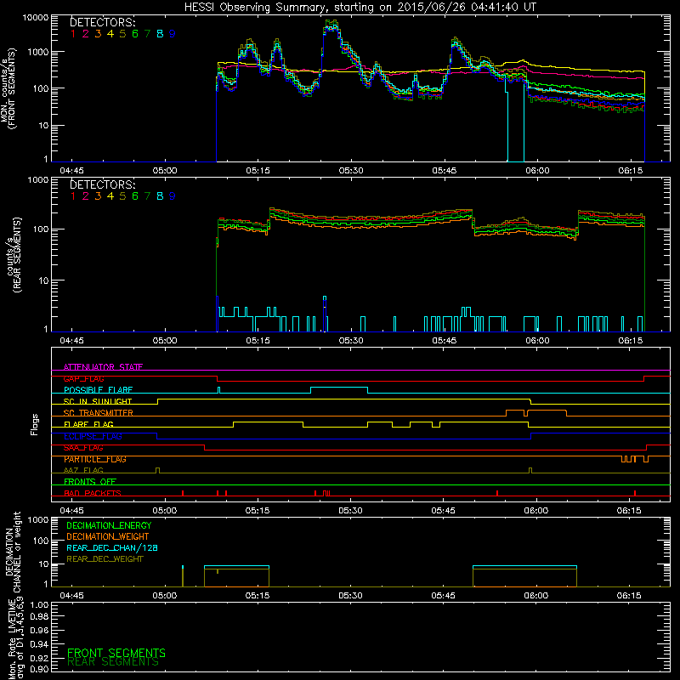Click the bright green "FRONT SEGMENTS" livetime label
The height and width of the screenshot is (680, 680).
(116, 653)
